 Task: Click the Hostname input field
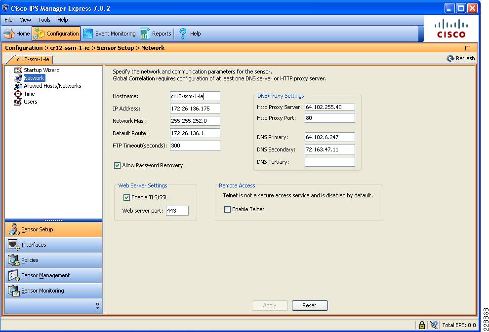click(195, 96)
